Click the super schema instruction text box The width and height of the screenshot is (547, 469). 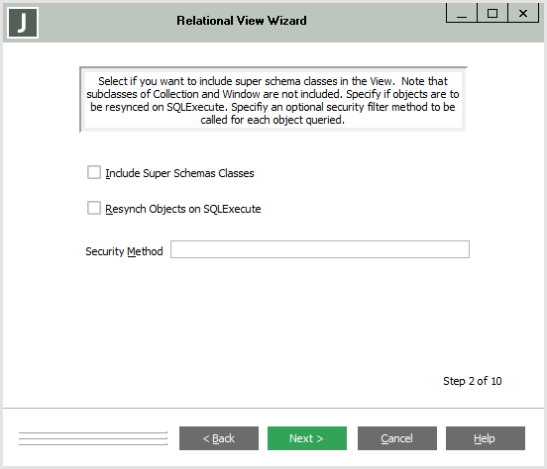(x=273, y=100)
